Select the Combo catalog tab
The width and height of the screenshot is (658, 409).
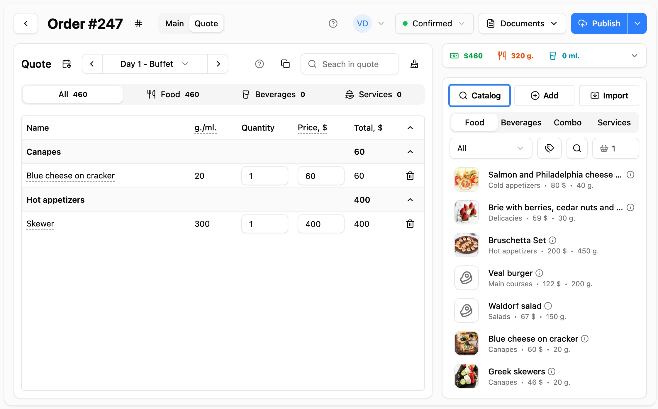567,122
